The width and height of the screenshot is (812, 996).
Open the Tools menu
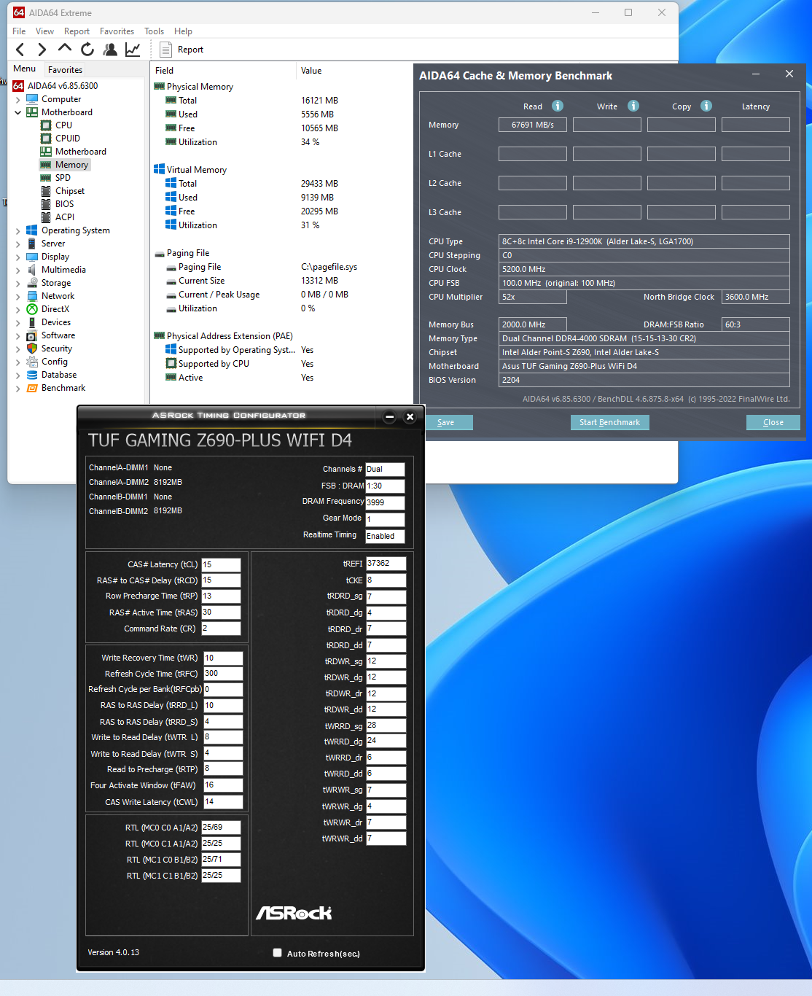154,31
